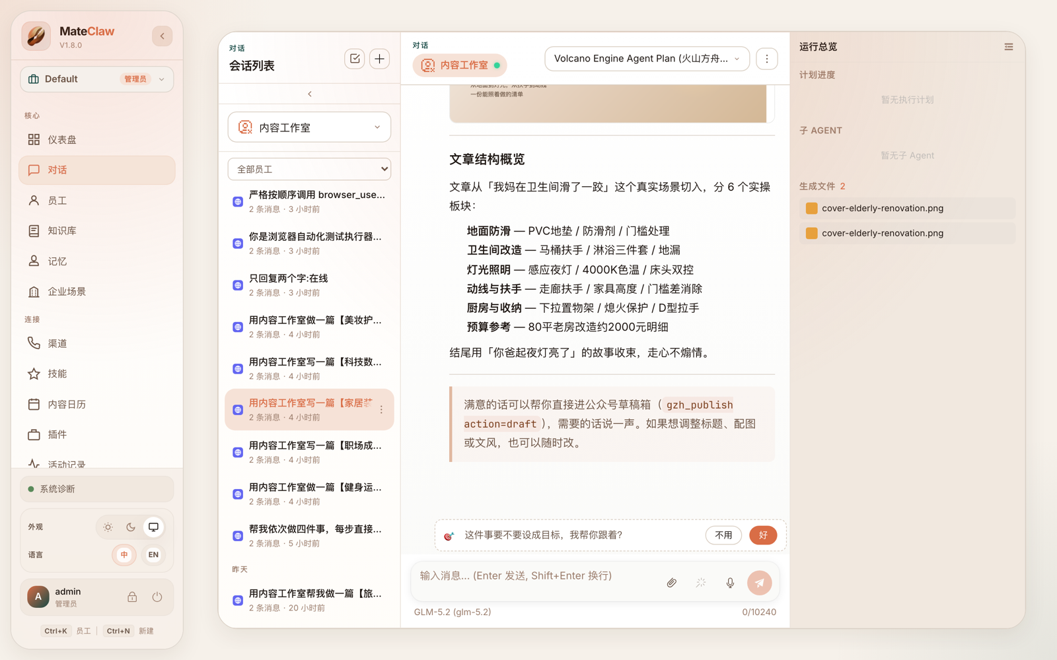Click the more options dots on the 【家居 conversation
Screen dimensions: 1057x660
(381, 410)
